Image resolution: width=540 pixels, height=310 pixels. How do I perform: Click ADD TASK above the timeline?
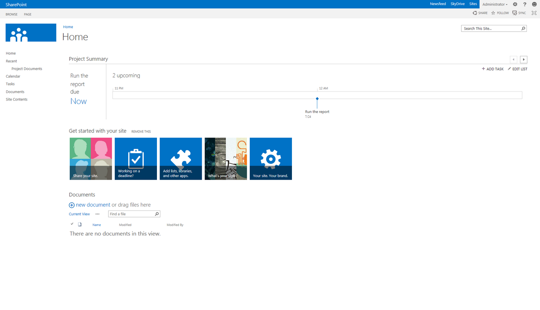click(x=492, y=69)
